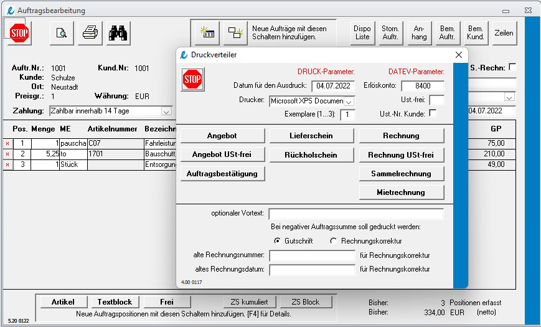Click Rechnung USt-frei button

coord(402,154)
